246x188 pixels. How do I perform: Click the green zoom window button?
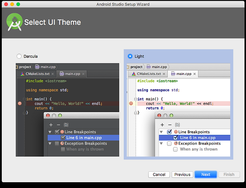18,4
